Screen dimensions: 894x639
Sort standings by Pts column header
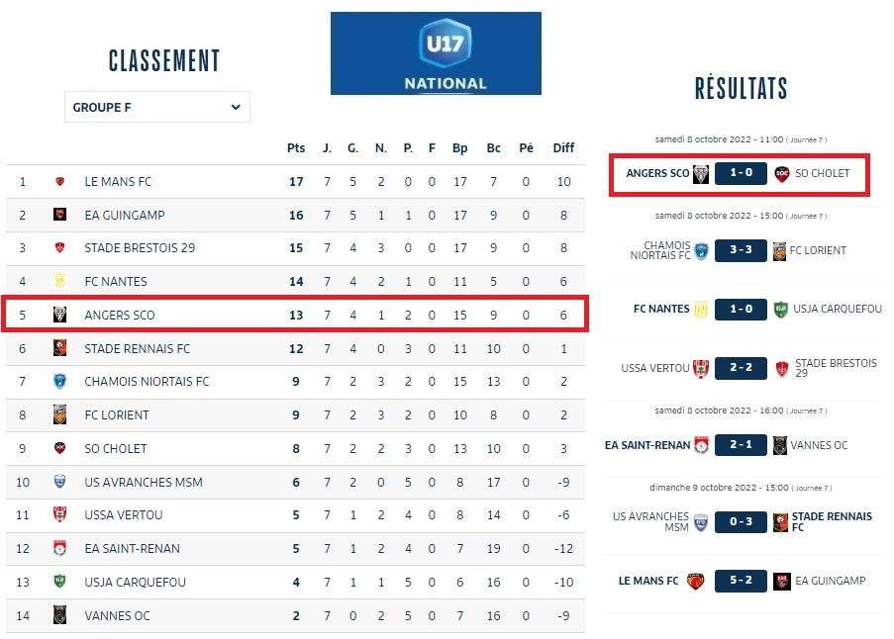click(296, 148)
